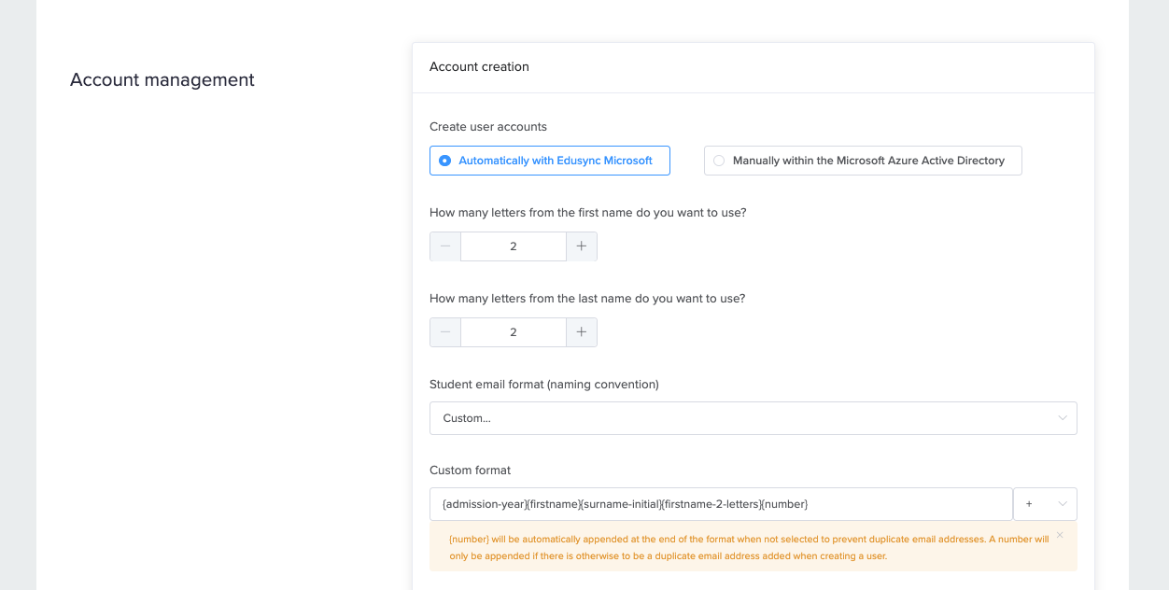Click the plus stepper for last-name letters

tap(581, 331)
